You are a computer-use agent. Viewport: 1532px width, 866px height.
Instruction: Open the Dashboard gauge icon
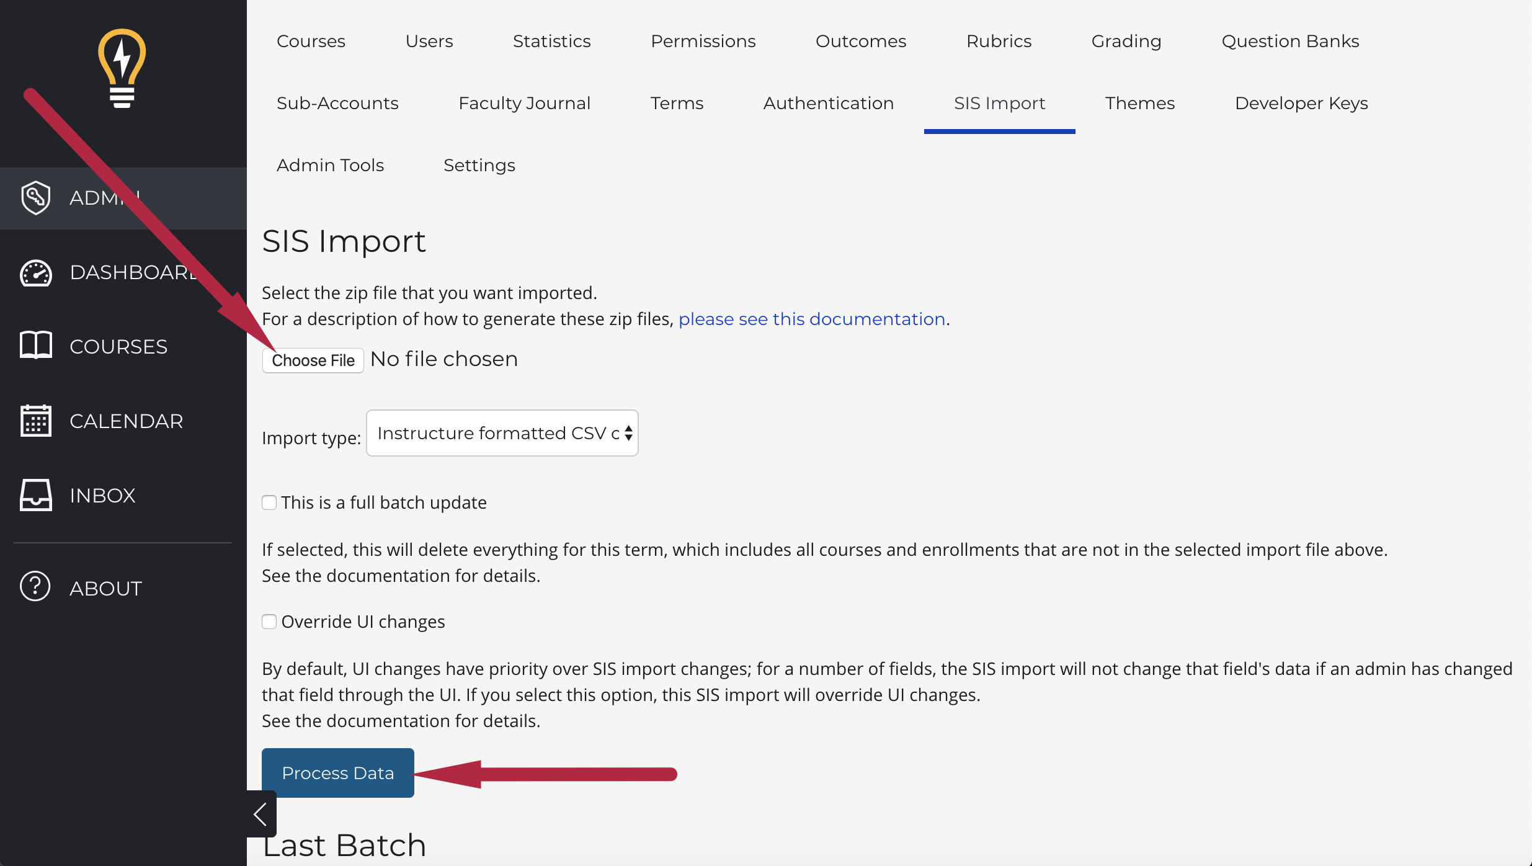pos(35,273)
